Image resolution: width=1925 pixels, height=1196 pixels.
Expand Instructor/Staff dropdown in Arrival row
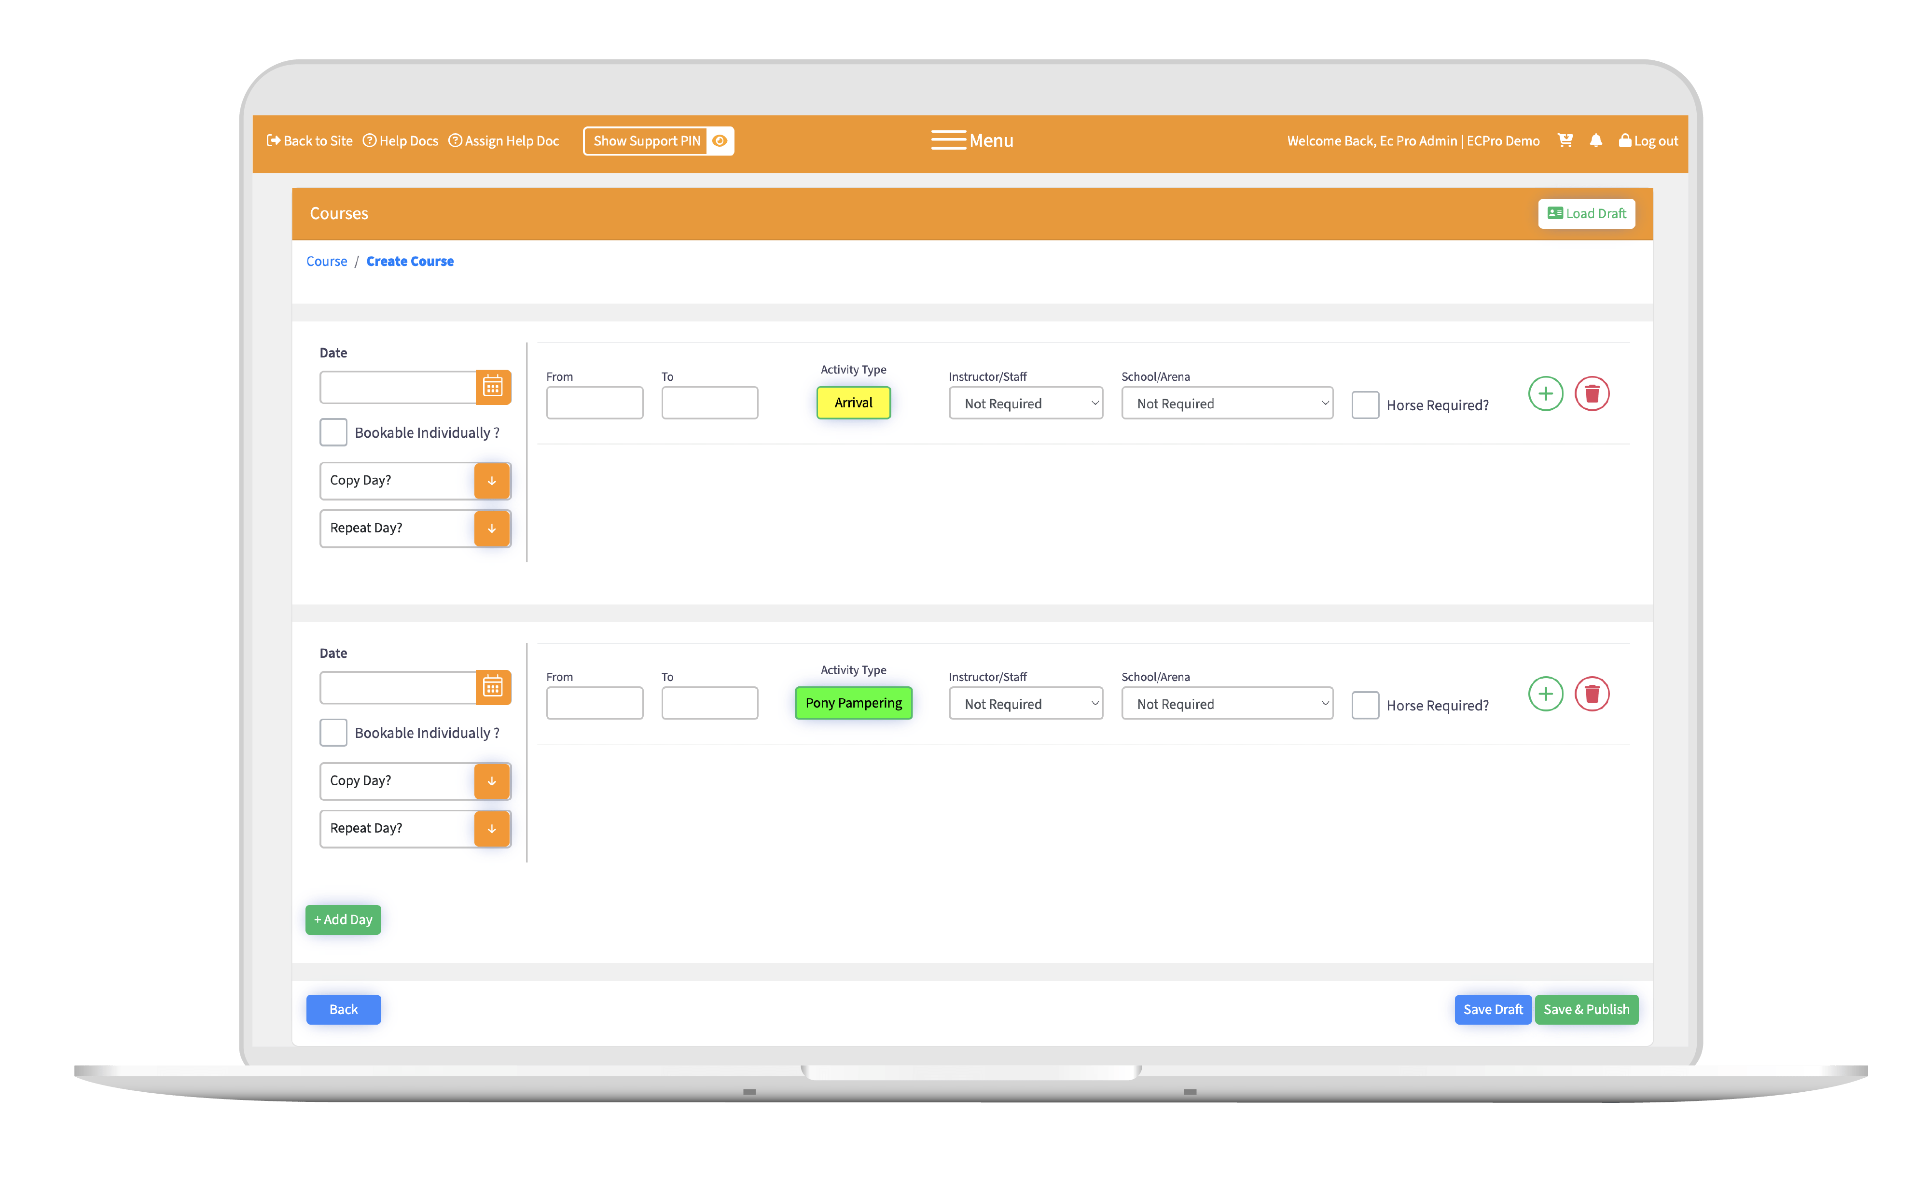pos(1025,403)
